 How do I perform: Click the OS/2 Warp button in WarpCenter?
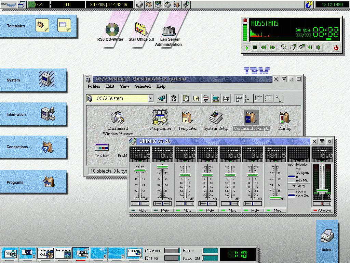tap(8, 4)
